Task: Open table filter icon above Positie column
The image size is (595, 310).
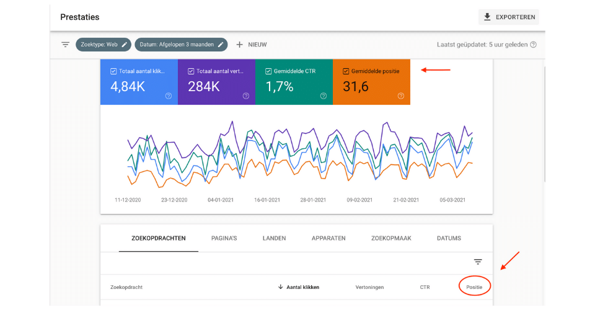Action: click(x=478, y=262)
